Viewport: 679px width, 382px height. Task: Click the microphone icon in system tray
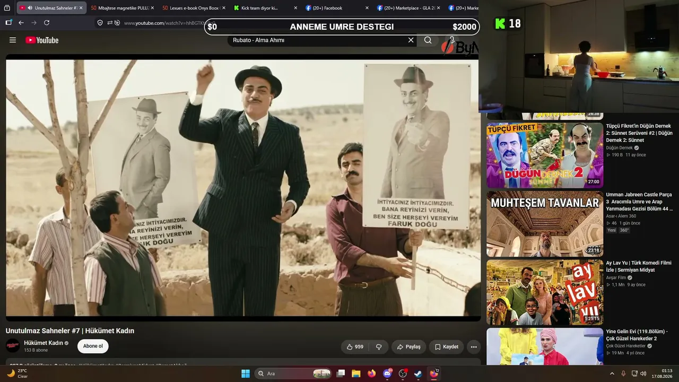click(x=623, y=374)
